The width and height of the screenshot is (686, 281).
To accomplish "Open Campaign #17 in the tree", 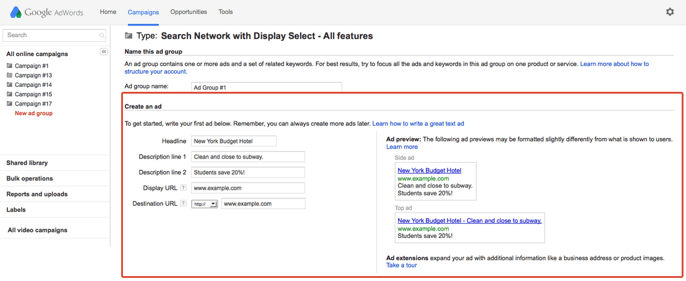I will coord(33,104).
